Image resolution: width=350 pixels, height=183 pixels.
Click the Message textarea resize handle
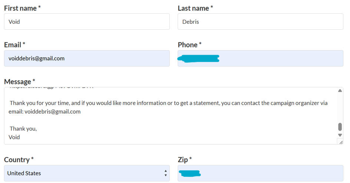[341, 141]
